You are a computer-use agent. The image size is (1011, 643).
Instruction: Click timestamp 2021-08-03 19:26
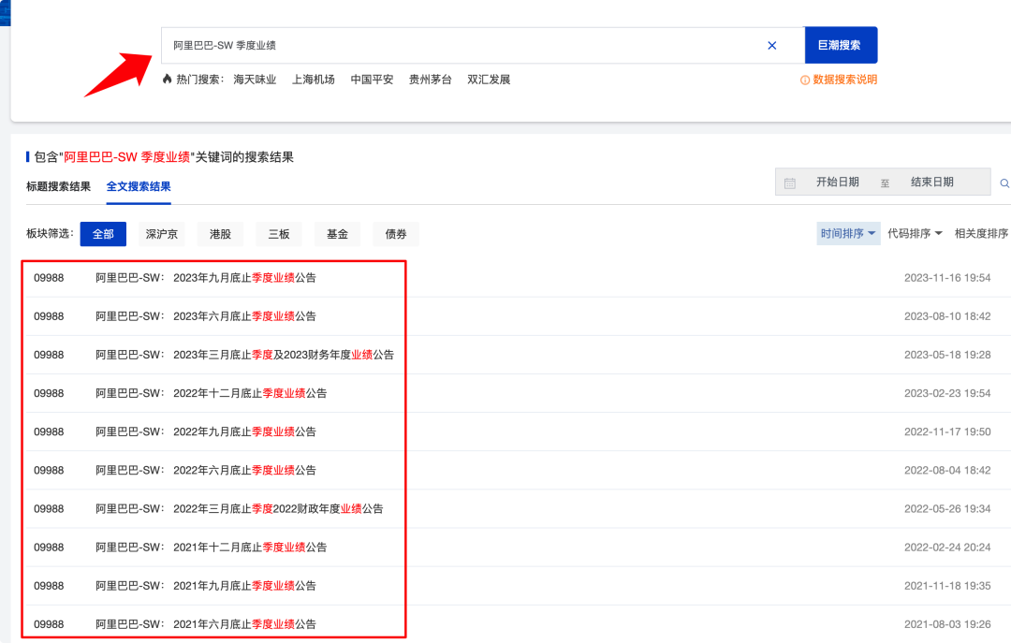pyautogui.click(x=947, y=624)
